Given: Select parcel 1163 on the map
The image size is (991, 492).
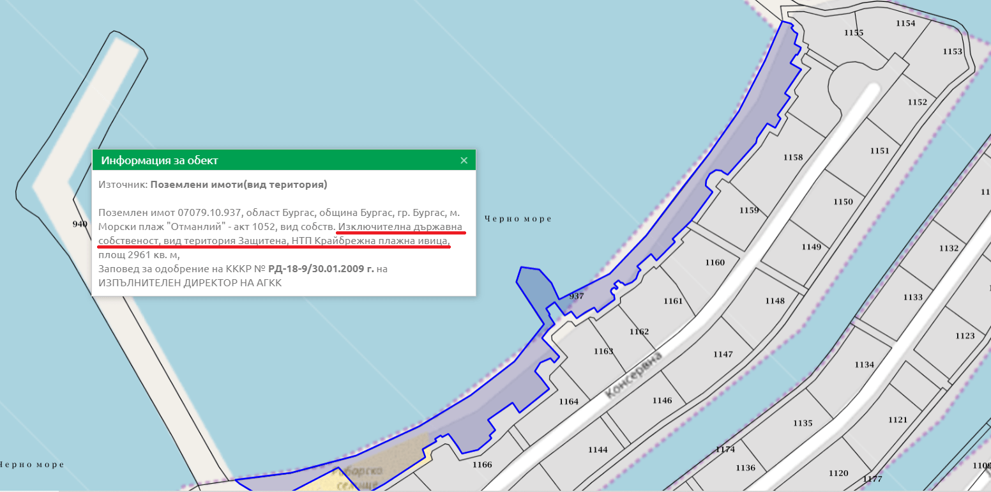Looking at the screenshot, I should pos(603,351).
